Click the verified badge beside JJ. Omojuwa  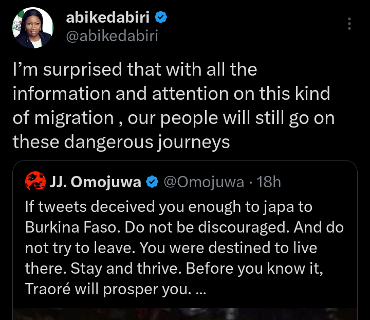point(152,182)
